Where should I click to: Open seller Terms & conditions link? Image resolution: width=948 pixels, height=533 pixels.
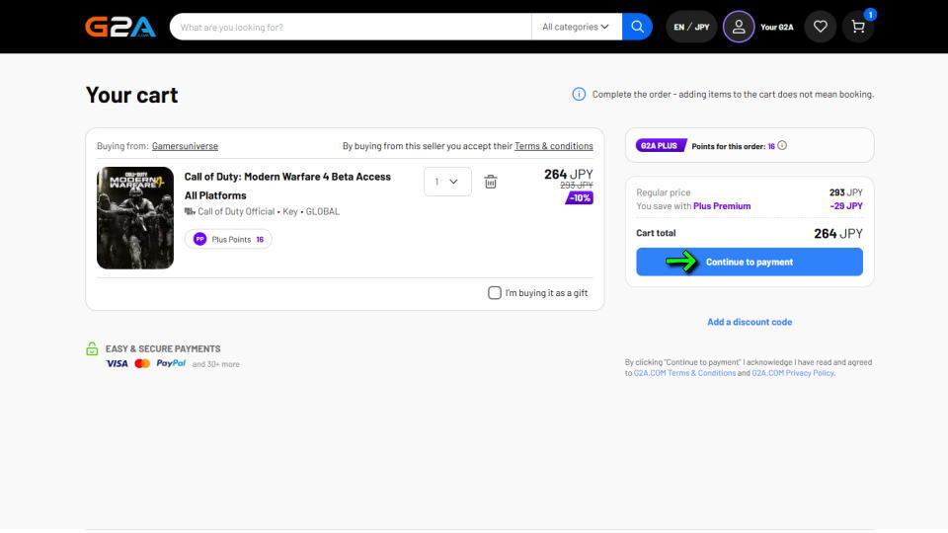tap(554, 146)
